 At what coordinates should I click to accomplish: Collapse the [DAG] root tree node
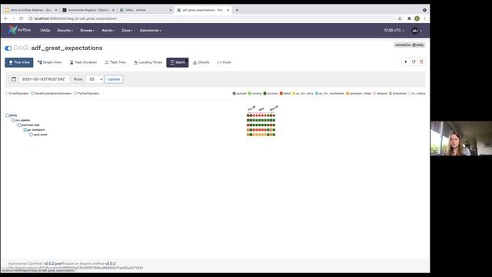(7, 115)
